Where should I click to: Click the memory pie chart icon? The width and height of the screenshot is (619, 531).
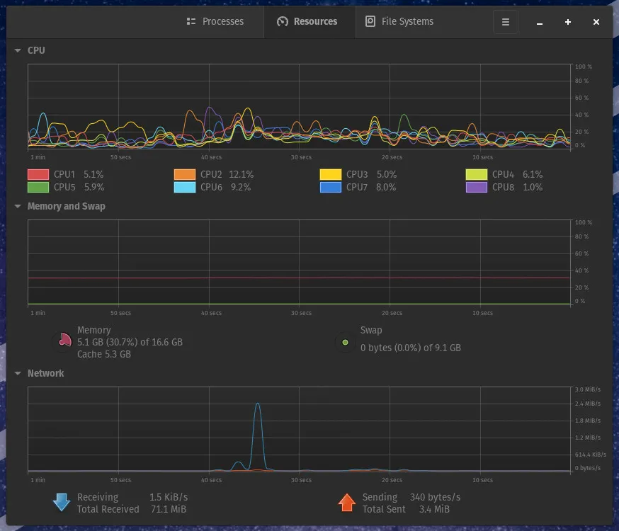pos(64,341)
